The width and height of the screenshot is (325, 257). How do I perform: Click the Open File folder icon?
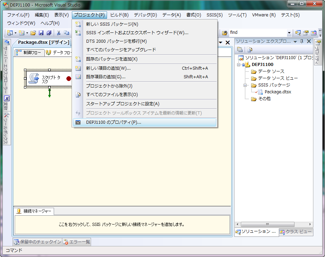click(33, 33)
